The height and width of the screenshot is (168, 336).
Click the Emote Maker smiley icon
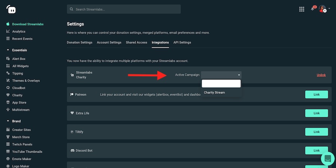pyautogui.click(x=8, y=159)
